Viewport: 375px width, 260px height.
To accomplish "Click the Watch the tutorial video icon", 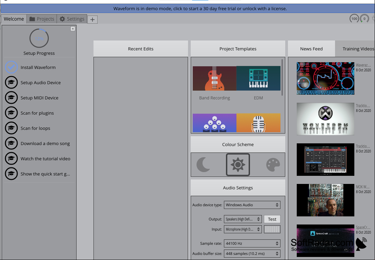I will (x=11, y=159).
